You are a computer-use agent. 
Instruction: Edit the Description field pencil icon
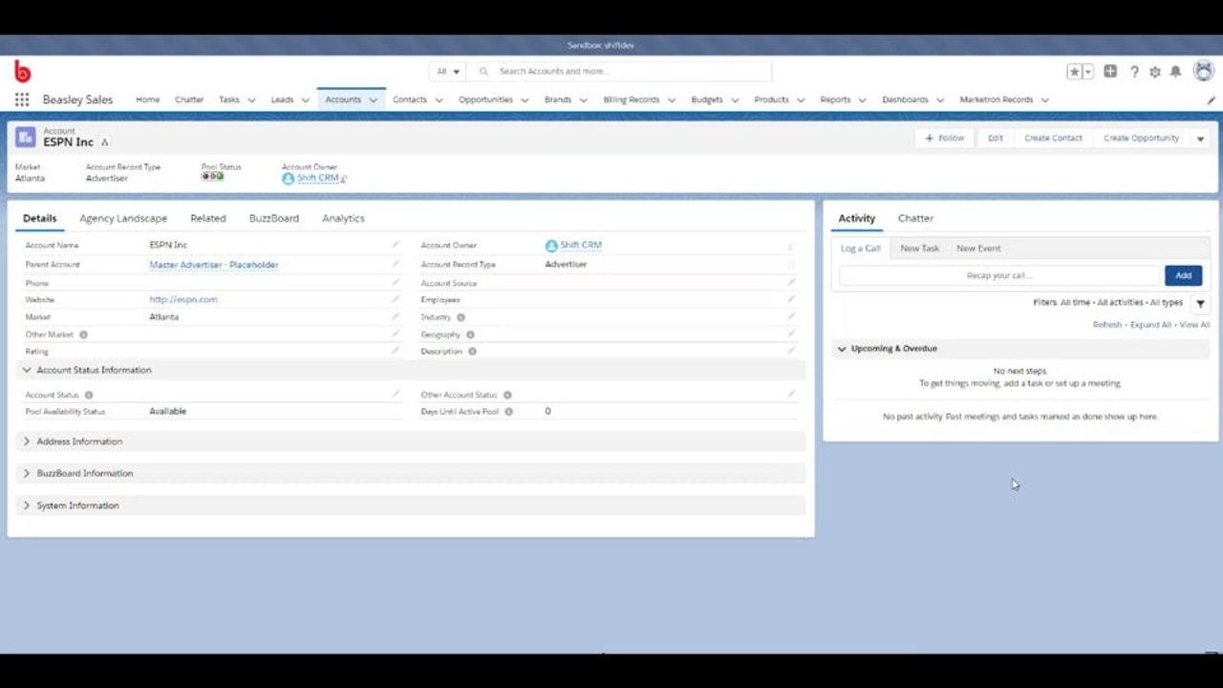pos(791,352)
